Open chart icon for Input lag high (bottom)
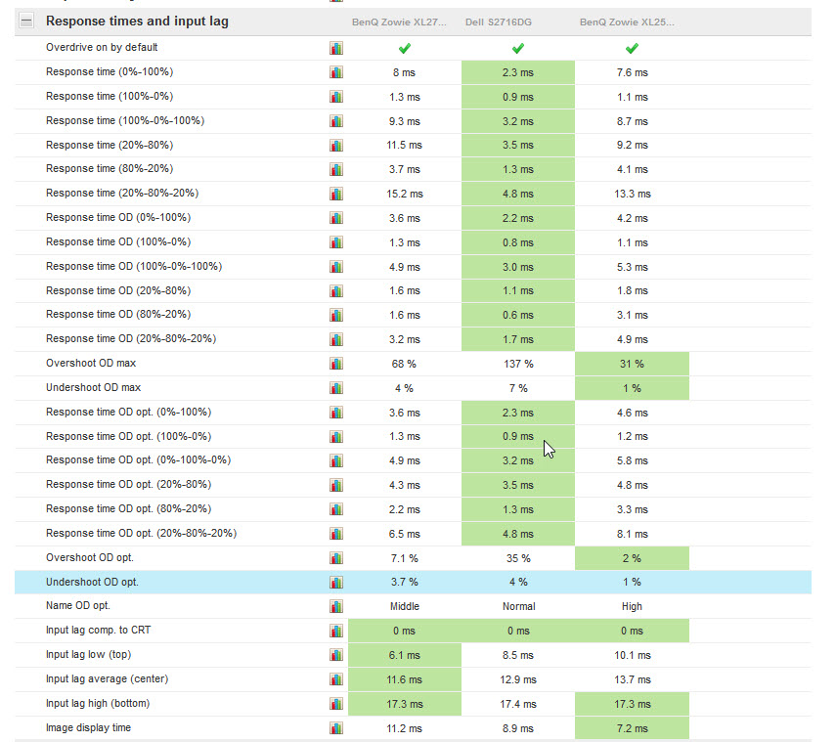836x742 pixels. coord(336,704)
